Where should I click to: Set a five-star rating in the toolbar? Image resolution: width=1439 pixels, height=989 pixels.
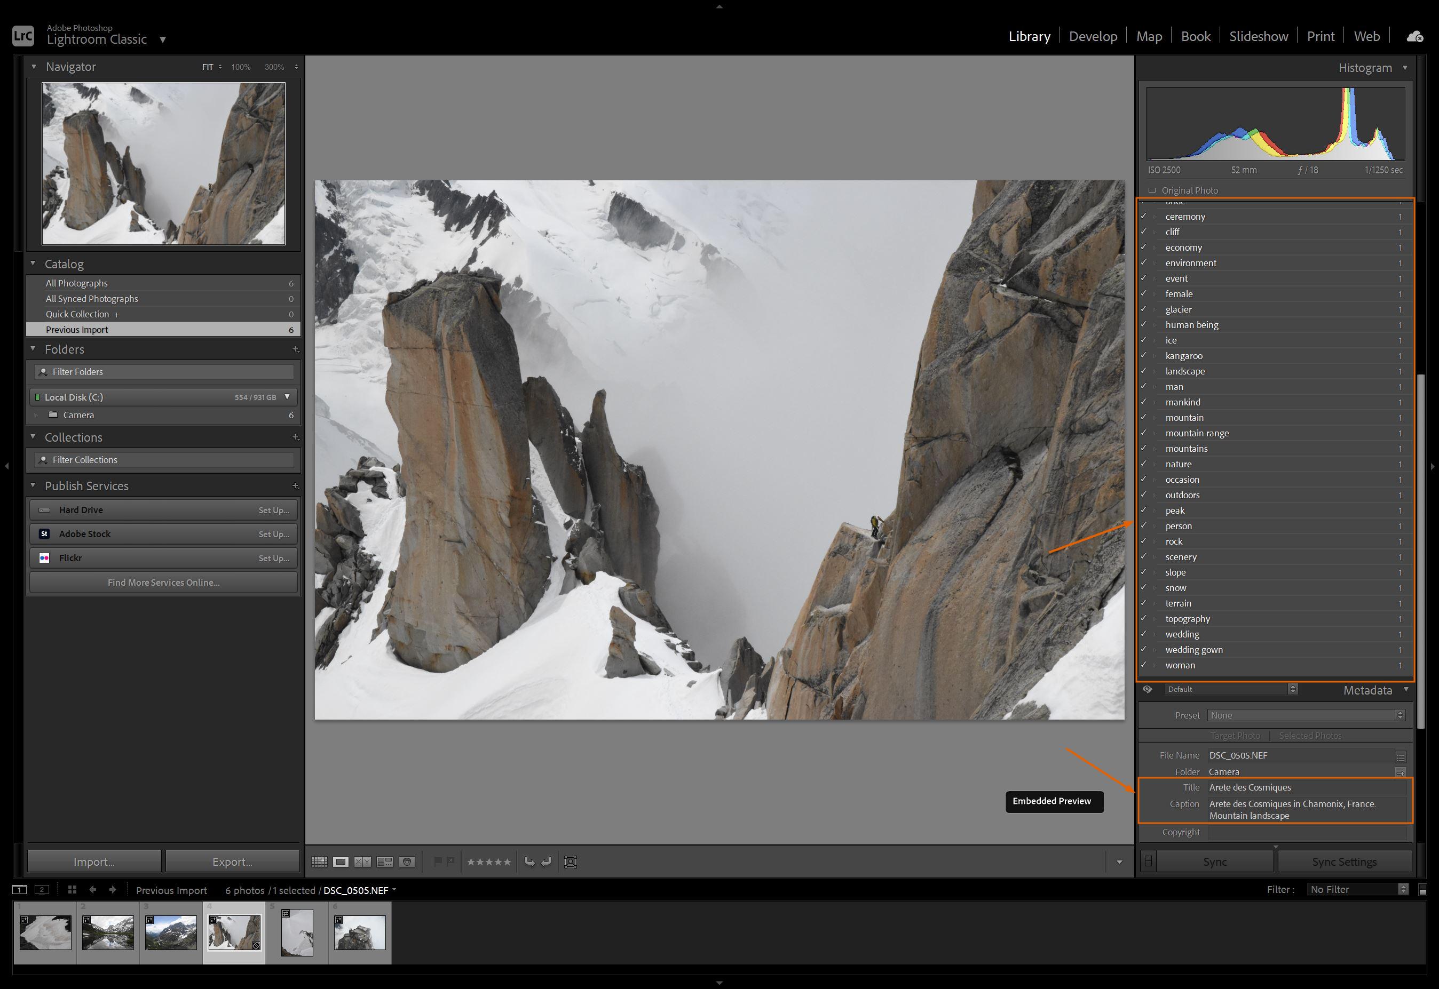507,862
